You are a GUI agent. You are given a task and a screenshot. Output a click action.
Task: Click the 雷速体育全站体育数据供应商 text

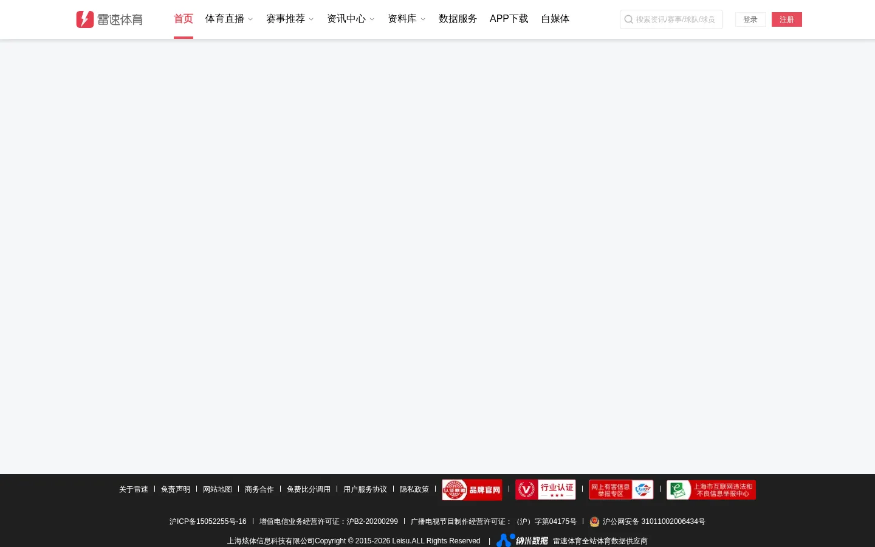tap(600, 541)
